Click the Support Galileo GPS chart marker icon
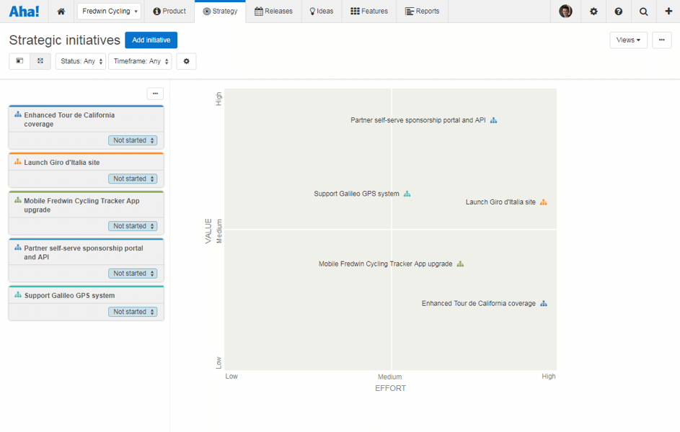This screenshot has height=432, width=680. tap(407, 194)
